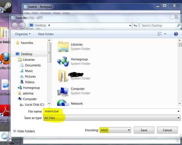Click the search magnifier icon
Screen dimensions: 182x145
(x=178, y=25)
